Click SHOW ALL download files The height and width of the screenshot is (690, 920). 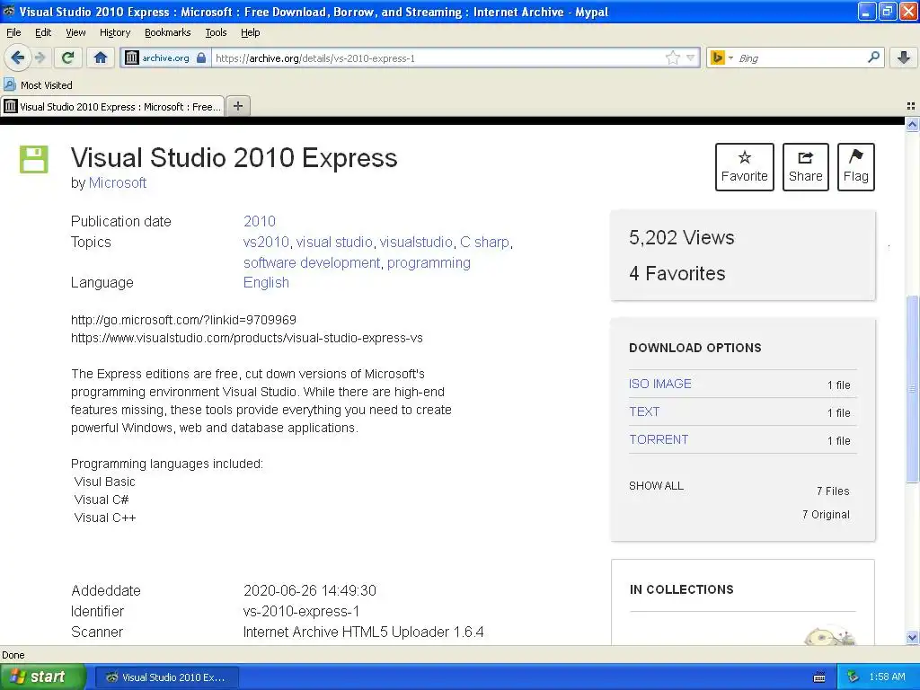pyautogui.click(x=656, y=486)
